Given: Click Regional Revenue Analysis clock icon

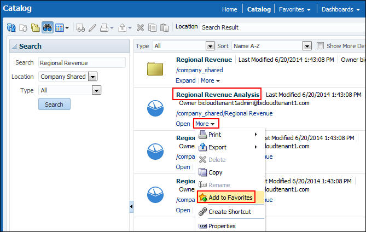Looking at the screenshot, I should 155,108.
